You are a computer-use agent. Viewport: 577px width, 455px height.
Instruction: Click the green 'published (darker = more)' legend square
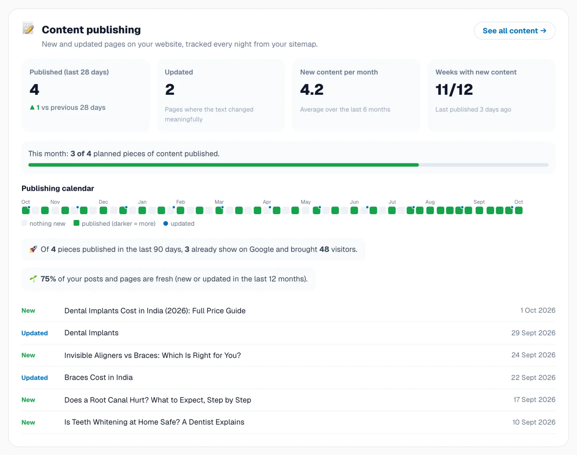76,223
